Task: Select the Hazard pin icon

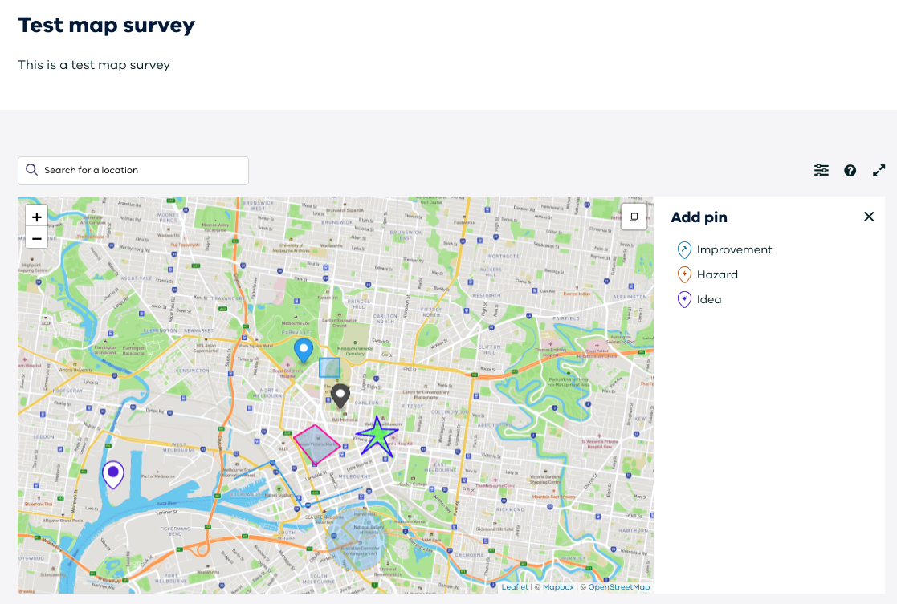Action: click(684, 275)
